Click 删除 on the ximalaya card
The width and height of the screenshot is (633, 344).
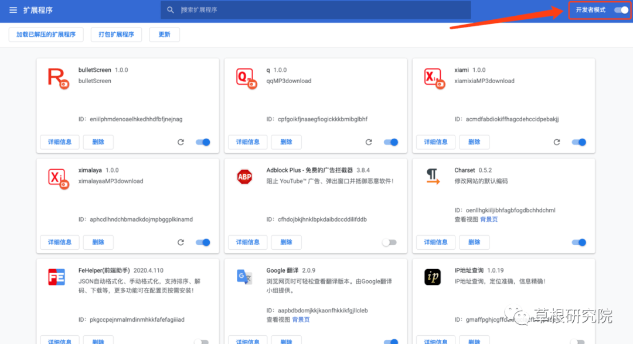click(x=98, y=242)
